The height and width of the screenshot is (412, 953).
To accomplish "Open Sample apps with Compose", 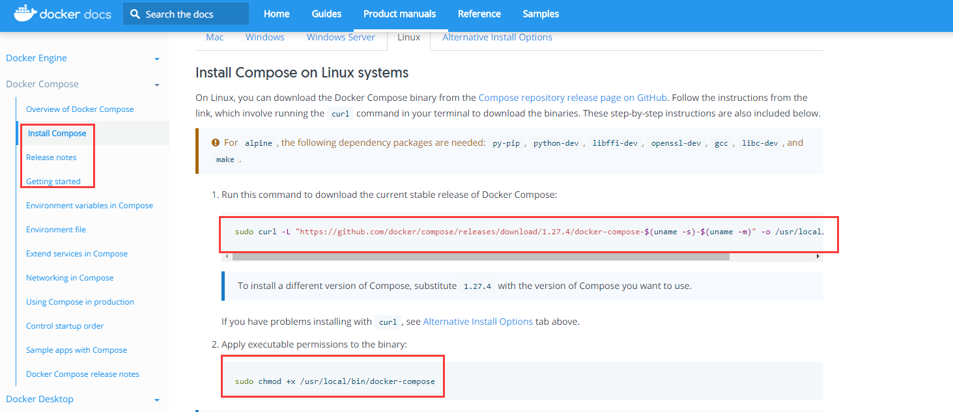I will pos(77,350).
